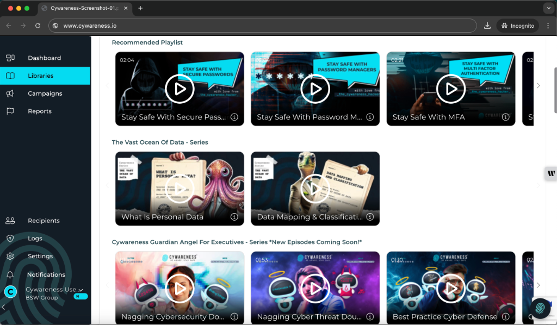Viewport: 557px width, 325px height.
Task: Click the Recommended Playlist heading
Action: (x=147, y=42)
